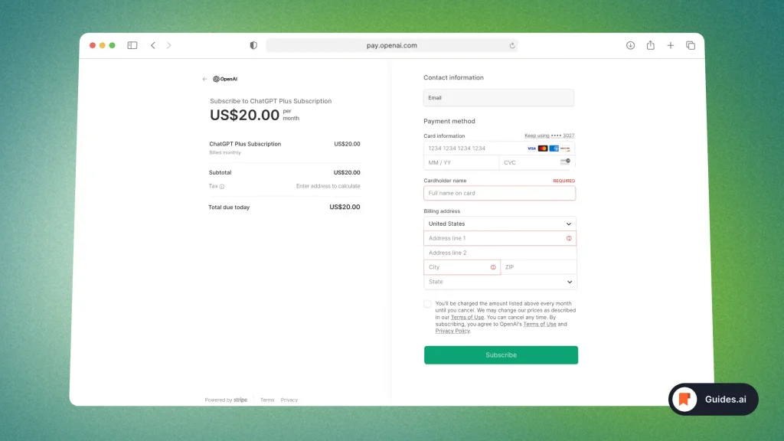This screenshot has width=784, height=441.
Task: Click the 'Billed monthly' text
Action: coord(225,153)
